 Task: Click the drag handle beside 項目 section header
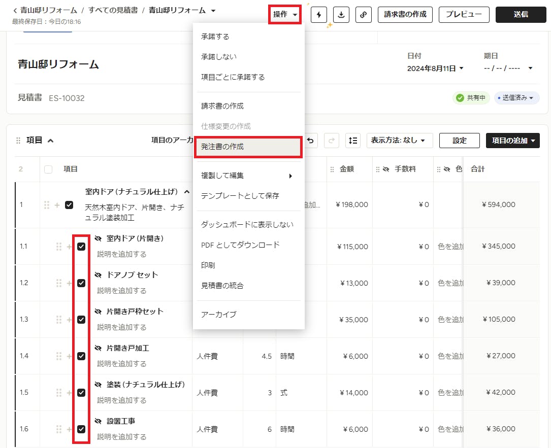coord(18,141)
